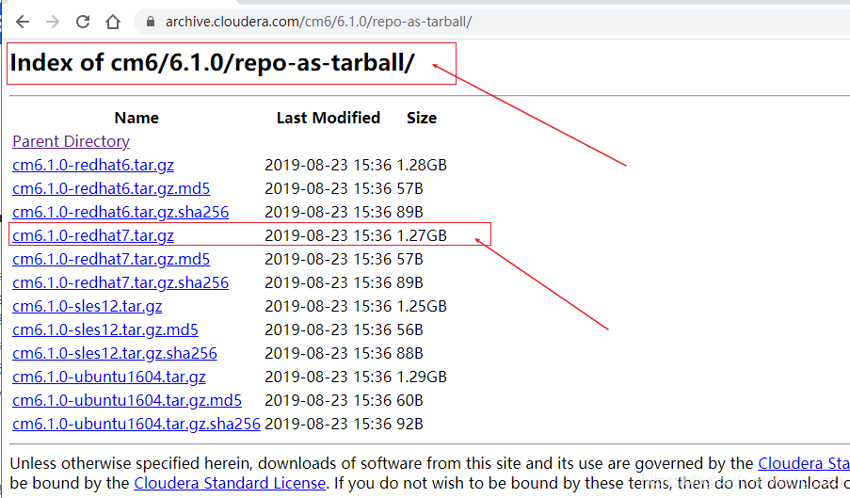The height and width of the screenshot is (498, 850).
Task: Open the cm6.1.0-sles12.tar.gz.md5 link
Action: [x=105, y=330]
